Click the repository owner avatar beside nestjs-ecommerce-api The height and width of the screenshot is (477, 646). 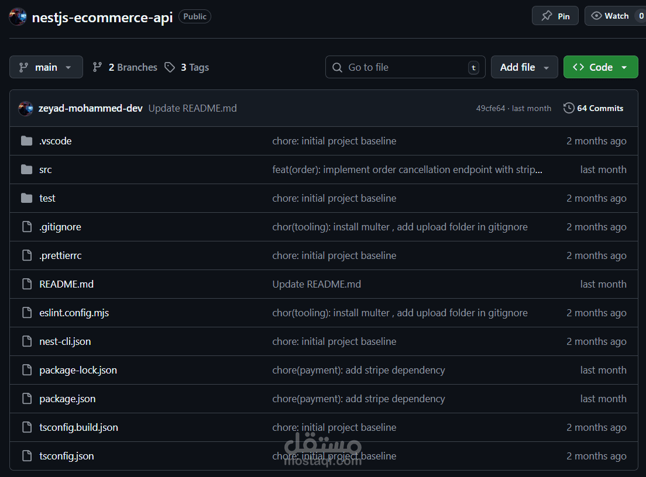click(x=18, y=16)
